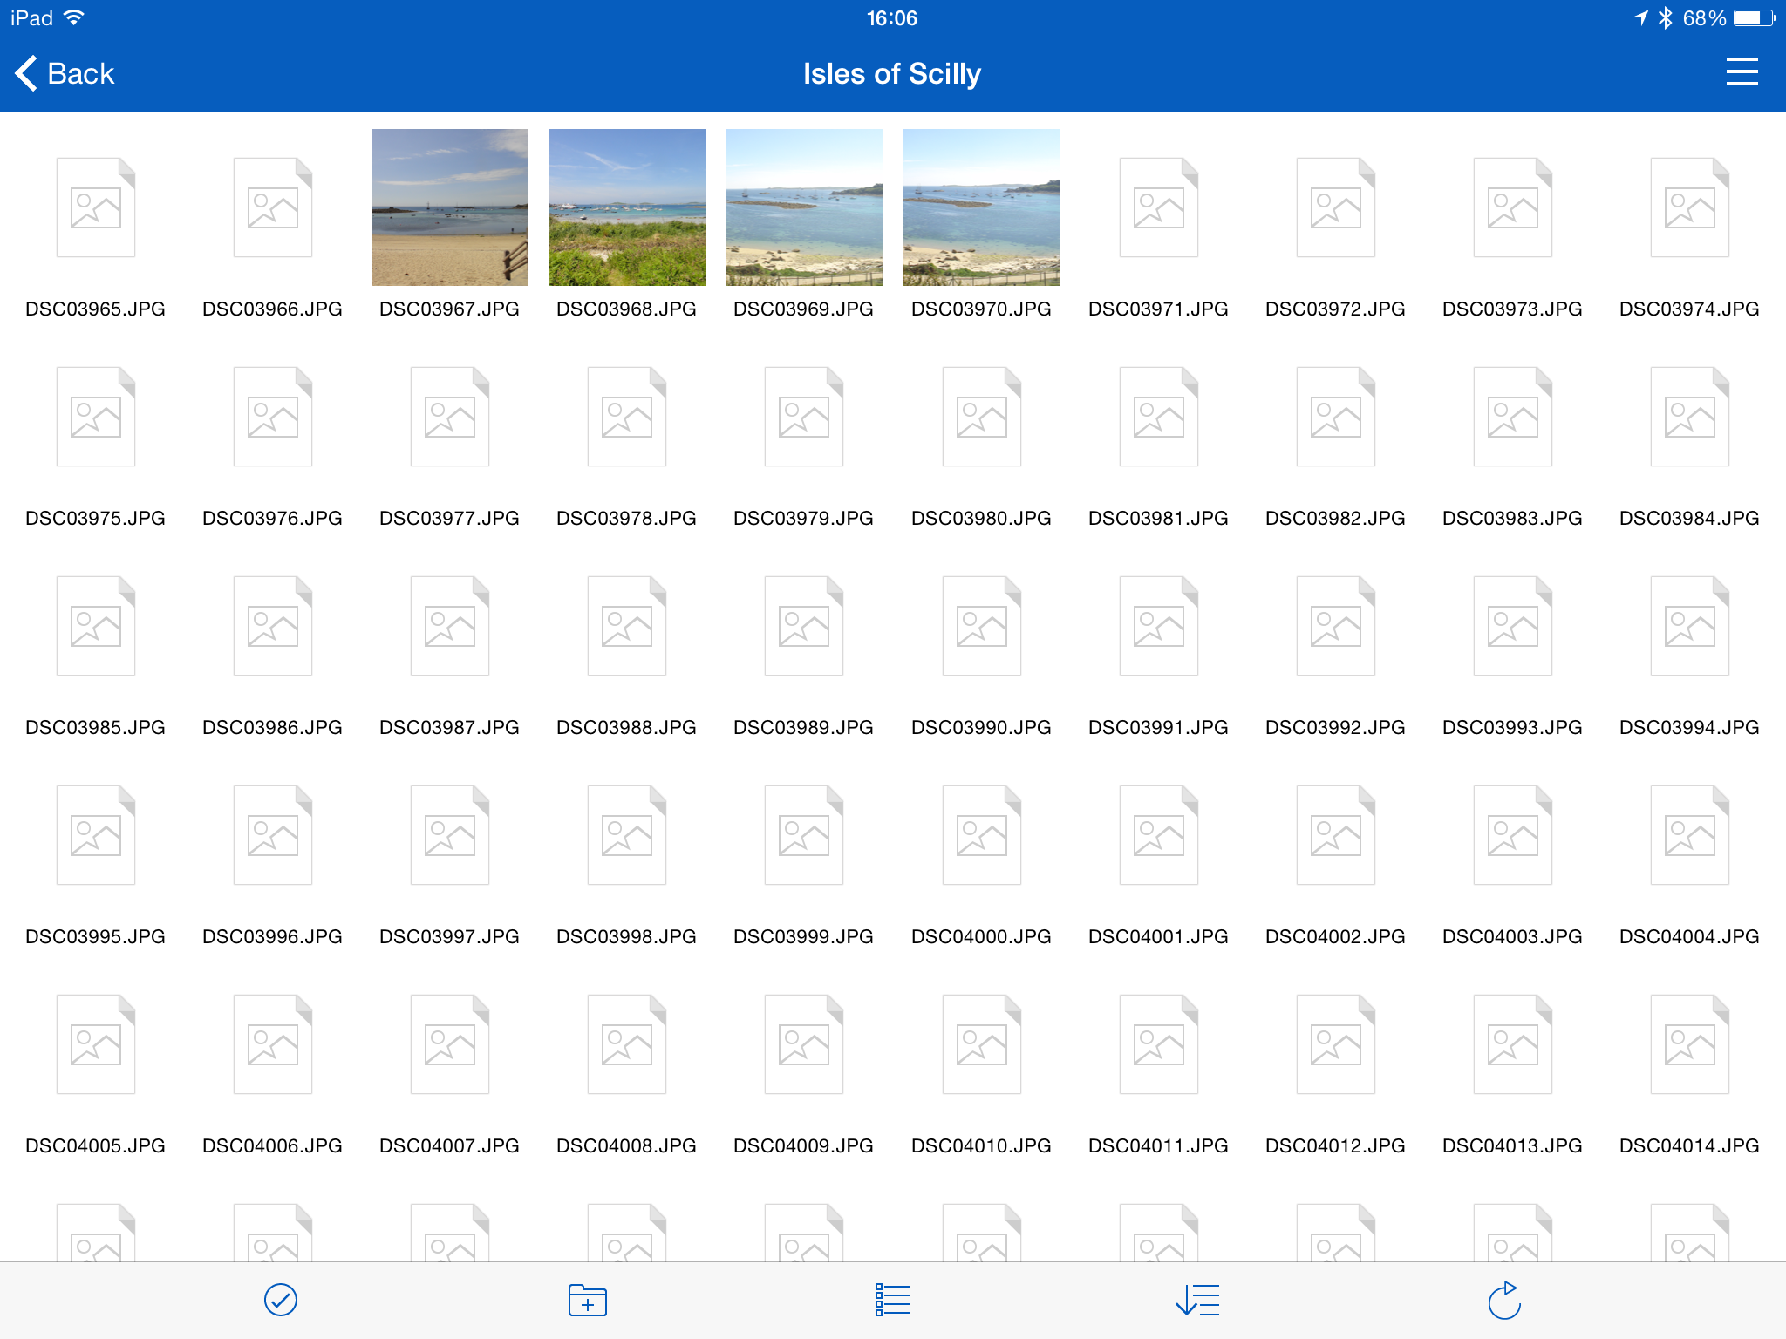Viewport: 1786px width, 1339px height.
Task: Select the DSC04000.JPG placeholder icon
Action: [x=982, y=835]
